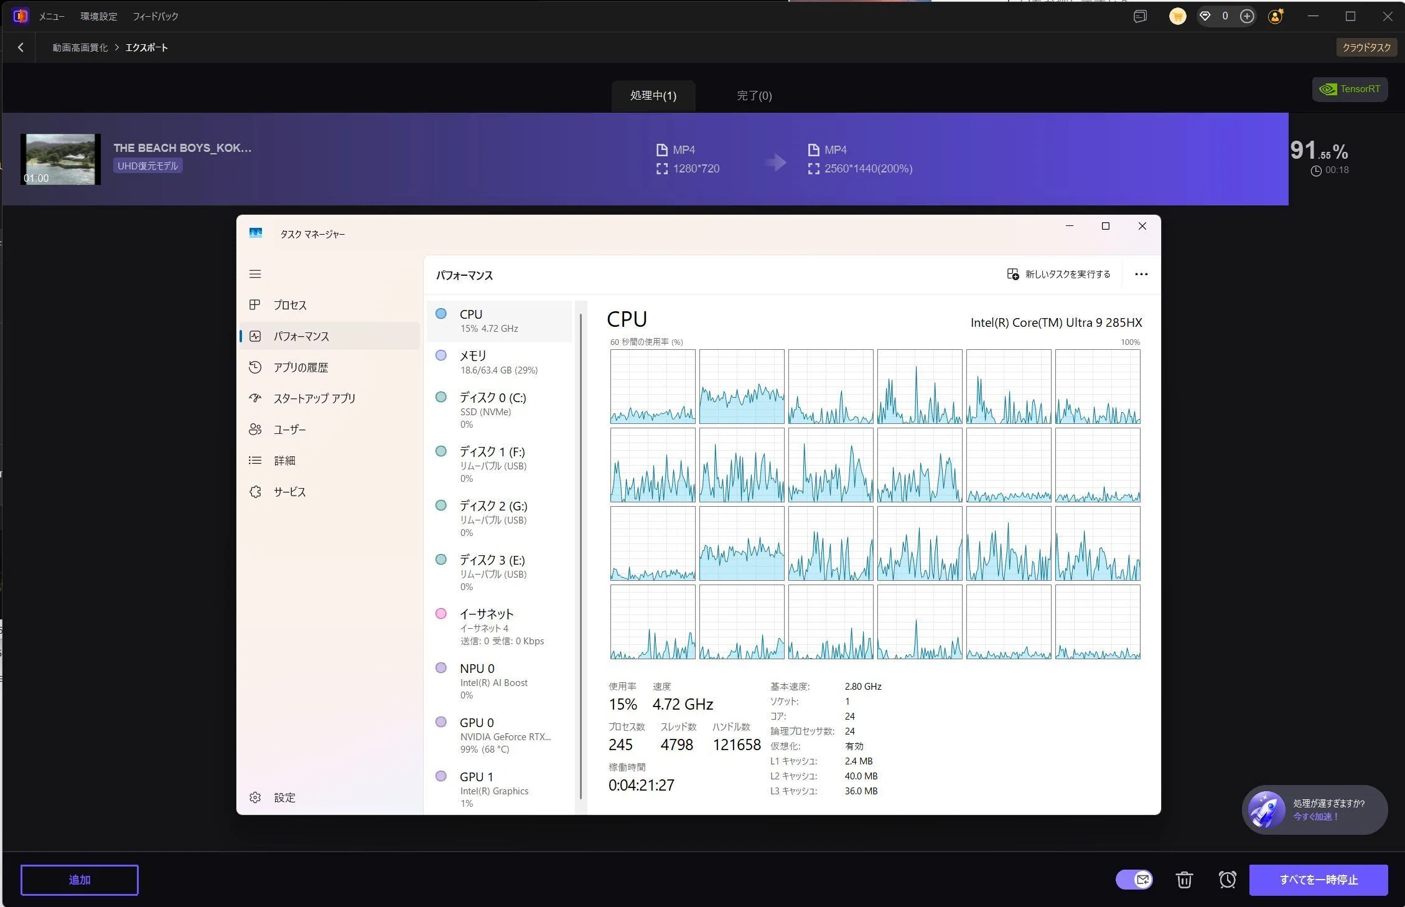Open the shopping cart icon in the title bar
This screenshot has width=1405, height=907.
pyautogui.click(x=1177, y=17)
